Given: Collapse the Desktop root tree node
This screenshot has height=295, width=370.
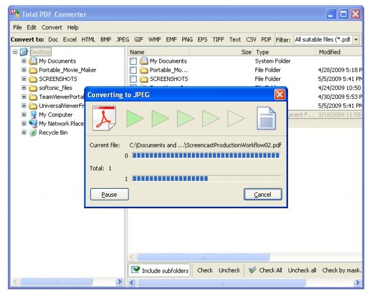Looking at the screenshot, I should coord(15,52).
